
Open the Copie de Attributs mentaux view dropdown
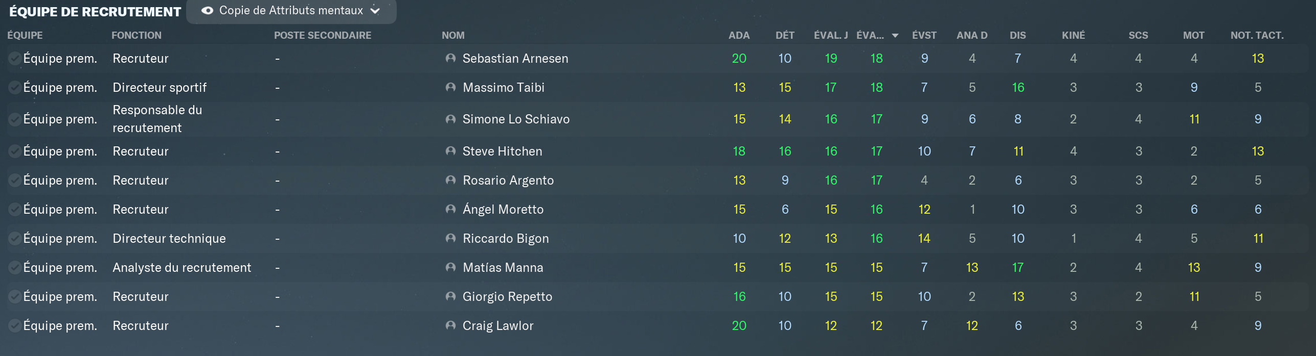point(291,11)
